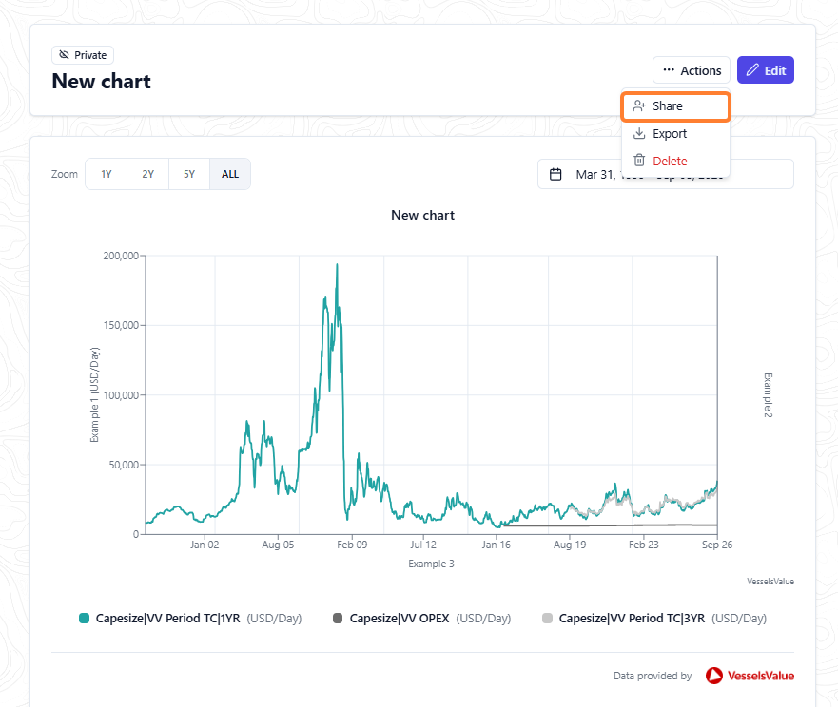Click the "100,000" y-axis tick label
The width and height of the screenshot is (838, 707).
point(121,395)
